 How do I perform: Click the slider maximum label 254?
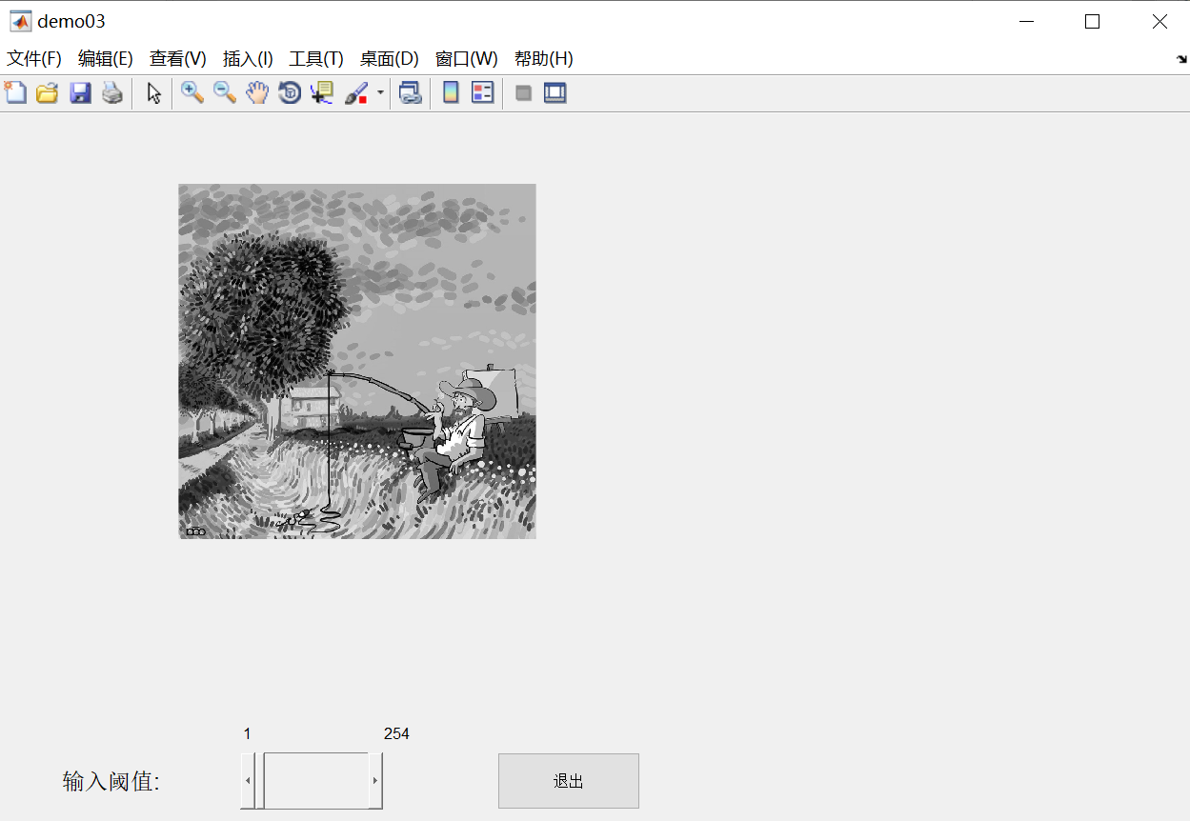click(x=396, y=733)
